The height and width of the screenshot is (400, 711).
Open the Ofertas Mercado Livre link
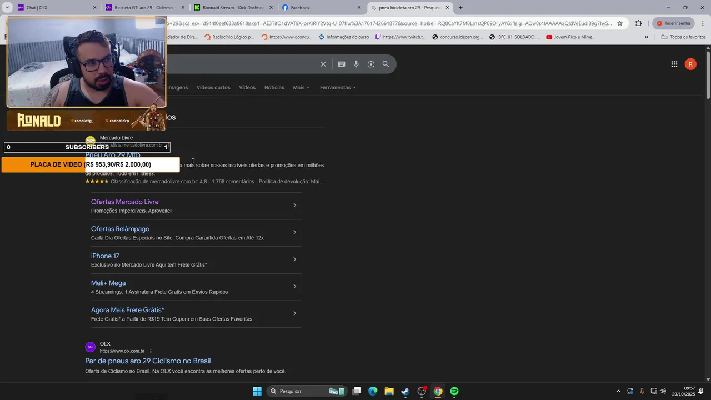click(x=125, y=202)
